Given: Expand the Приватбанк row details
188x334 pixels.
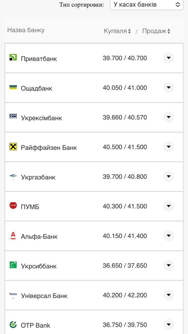Looking at the screenshot, I should pos(168,58).
